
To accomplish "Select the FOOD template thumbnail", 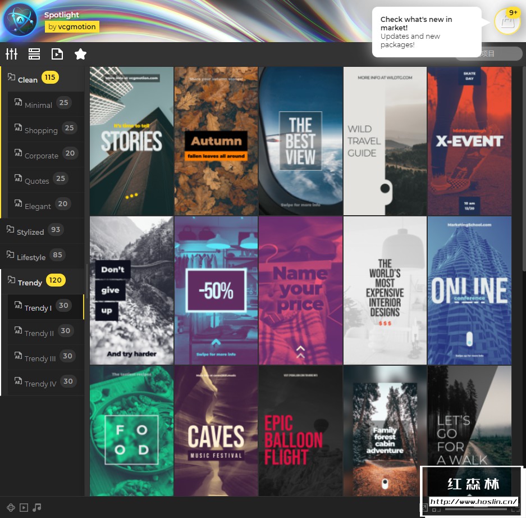I will (131, 431).
